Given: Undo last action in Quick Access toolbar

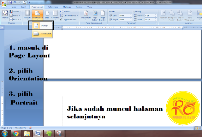Looking at the screenshot, I should coord(15,2).
